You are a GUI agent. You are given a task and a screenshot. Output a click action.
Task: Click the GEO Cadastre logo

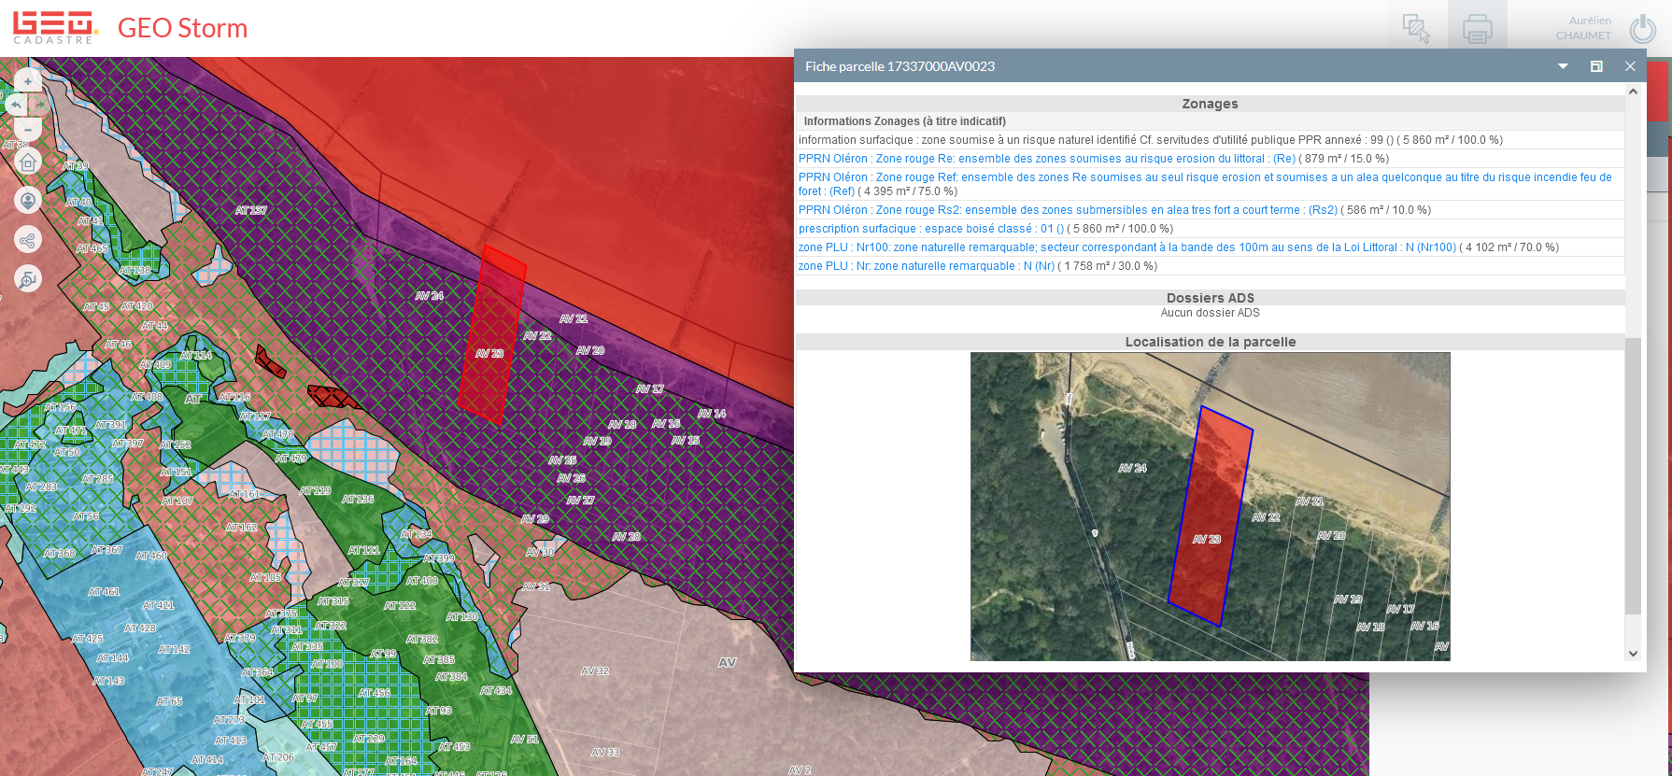55,27
